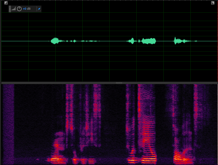The image size is (218, 165).
Task: Click the Fade Out handle in top-right corner
Action: 213,3
